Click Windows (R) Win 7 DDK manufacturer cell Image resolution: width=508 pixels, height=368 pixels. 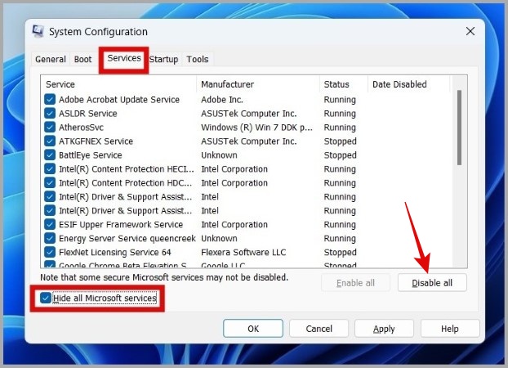[x=257, y=128]
